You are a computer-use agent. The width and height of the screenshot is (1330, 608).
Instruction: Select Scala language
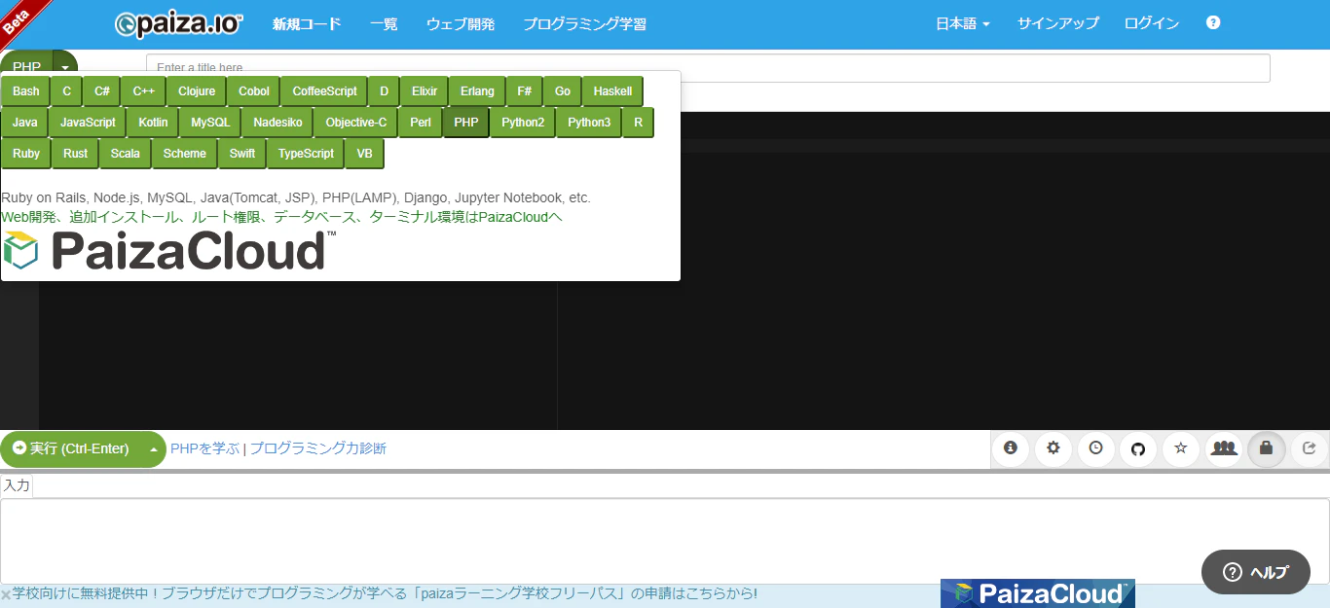pyautogui.click(x=125, y=154)
